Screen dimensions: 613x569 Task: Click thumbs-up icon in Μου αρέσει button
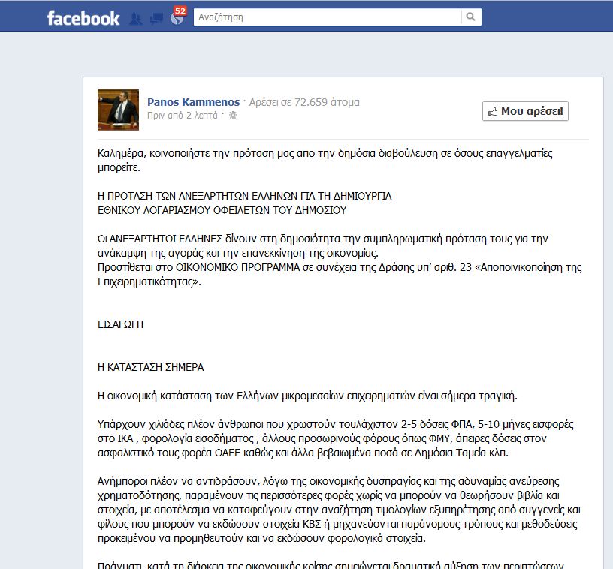[x=493, y=112]
